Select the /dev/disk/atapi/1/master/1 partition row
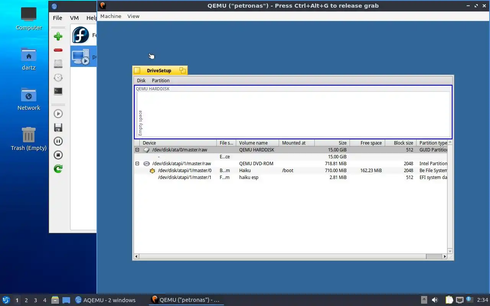Image resolution: width=490 pixels, height=306 pixels. (291, 177)
